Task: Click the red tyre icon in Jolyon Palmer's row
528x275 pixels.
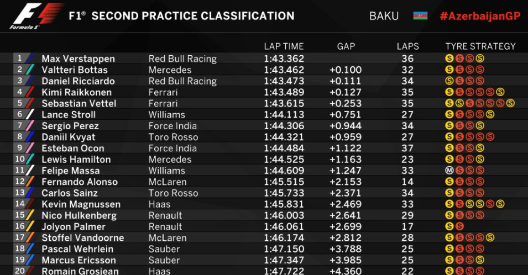Action: 459,226
